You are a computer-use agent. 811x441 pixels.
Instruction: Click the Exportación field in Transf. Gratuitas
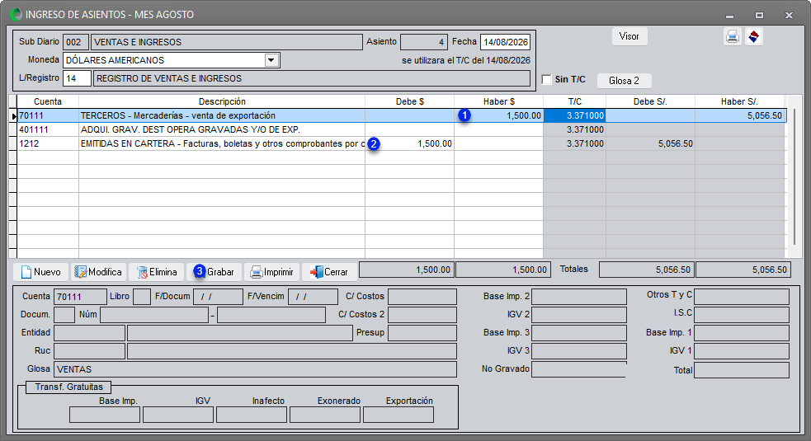pos(398,415)
